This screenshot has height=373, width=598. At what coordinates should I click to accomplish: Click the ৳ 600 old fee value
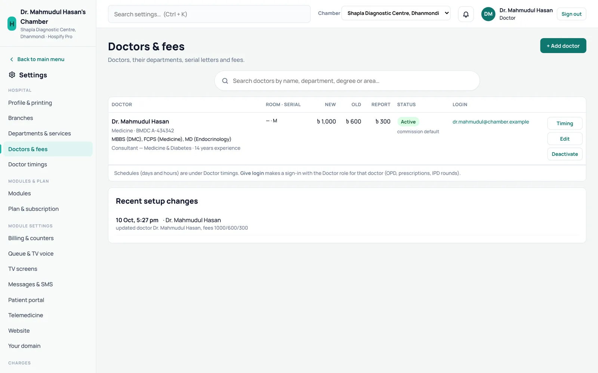[x=353, y=122]
